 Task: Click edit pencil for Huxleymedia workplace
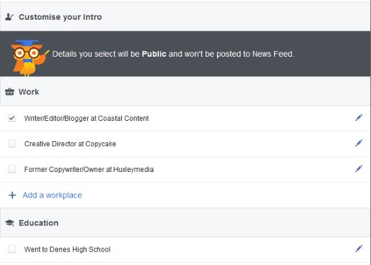coord(359,168)
